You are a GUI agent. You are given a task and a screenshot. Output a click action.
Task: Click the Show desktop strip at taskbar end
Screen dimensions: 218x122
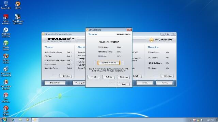click(217, 120)
